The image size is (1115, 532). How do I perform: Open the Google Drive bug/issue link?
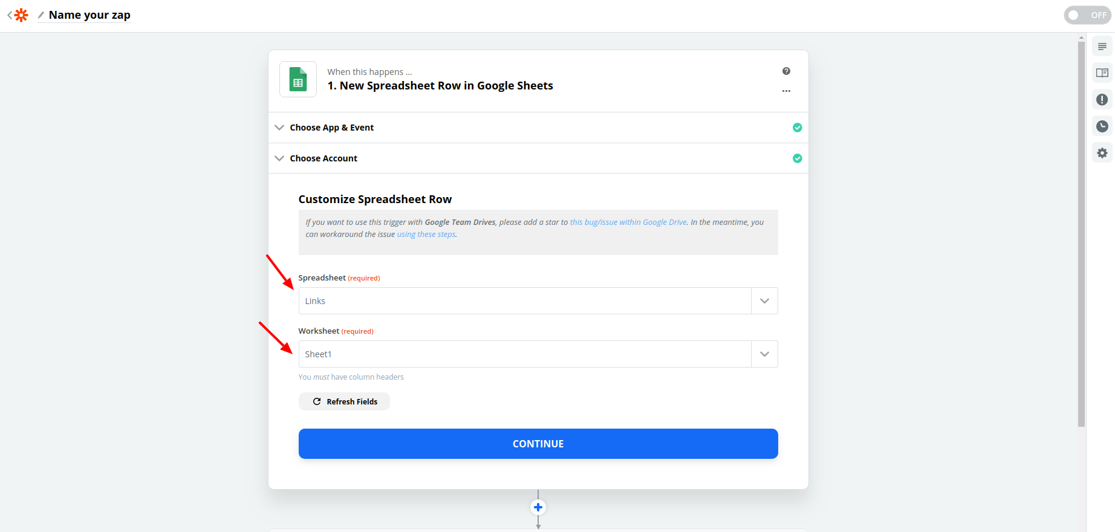click(628, 222)
